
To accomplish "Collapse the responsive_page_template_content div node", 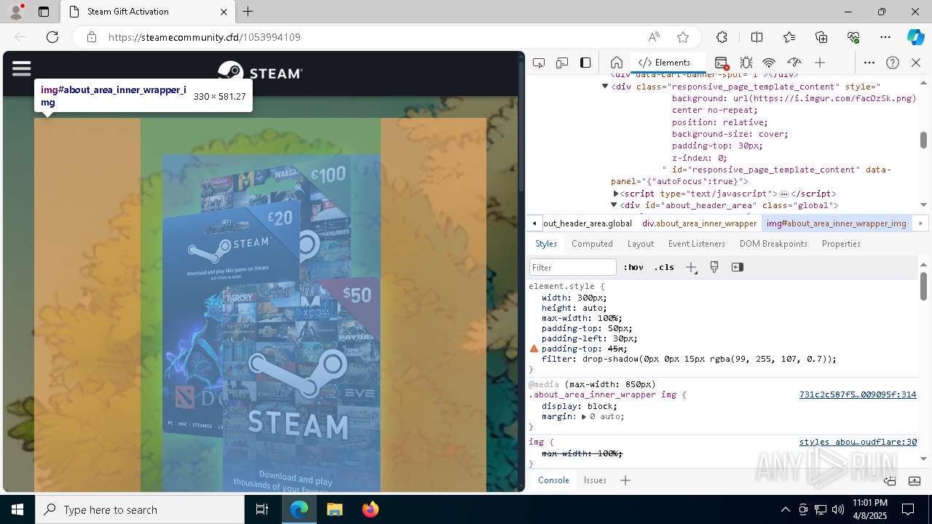I will (604, 87).
